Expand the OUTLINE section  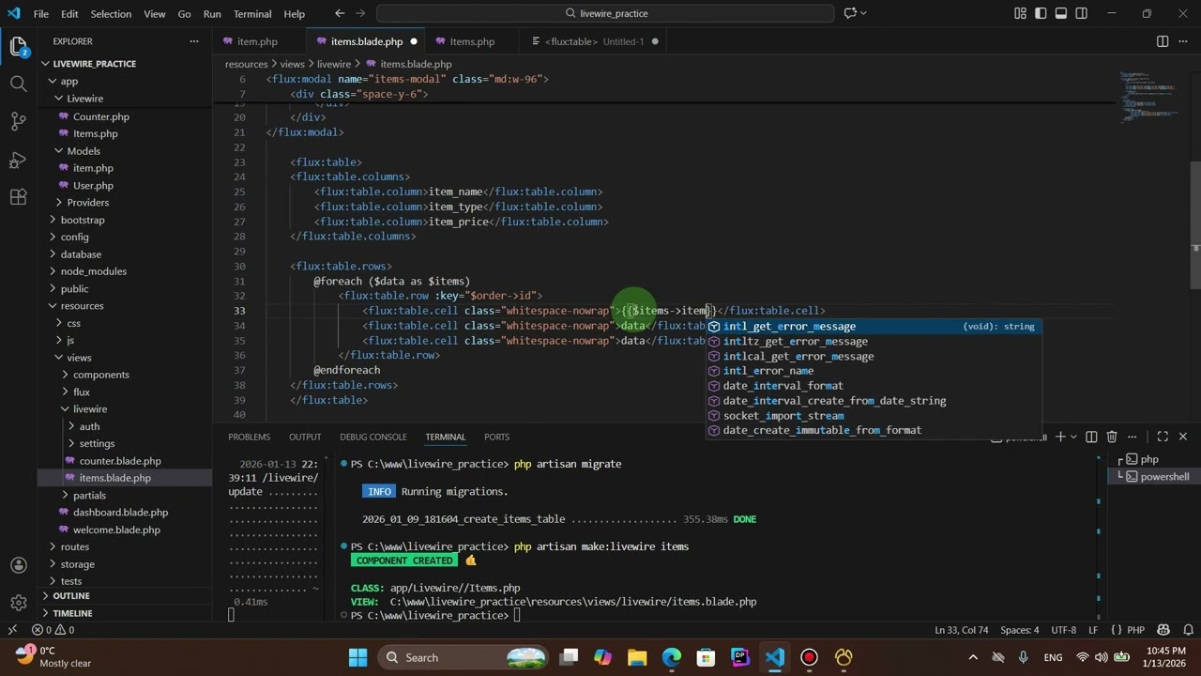pos(70,596)
